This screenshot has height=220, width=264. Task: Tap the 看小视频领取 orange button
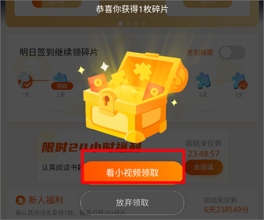point(133,172)
